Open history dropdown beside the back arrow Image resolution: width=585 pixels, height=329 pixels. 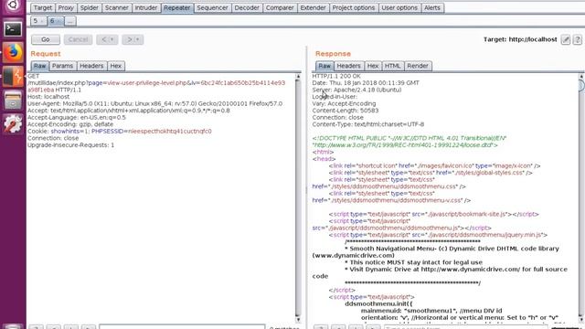pyautogui.click(x=112, y=39)
